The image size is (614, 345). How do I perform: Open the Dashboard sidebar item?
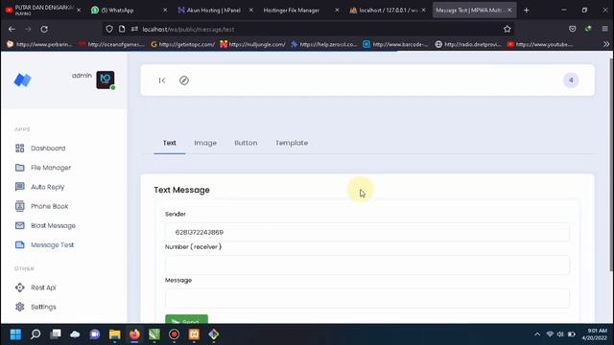coord(48,149)
